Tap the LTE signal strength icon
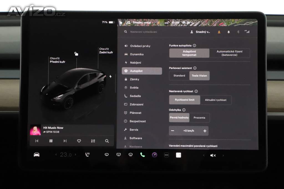Viewport: 284px width, 189px height. tap(247, 32)
